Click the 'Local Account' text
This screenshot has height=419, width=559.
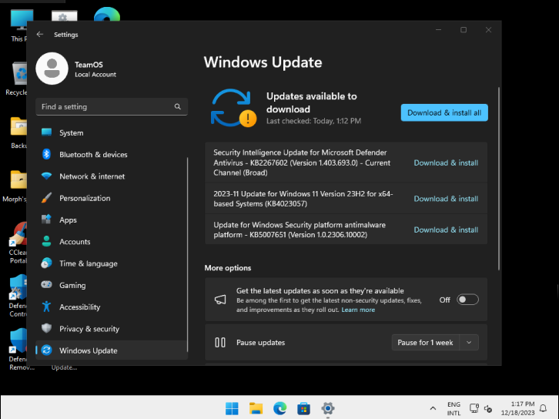(95, 74)
